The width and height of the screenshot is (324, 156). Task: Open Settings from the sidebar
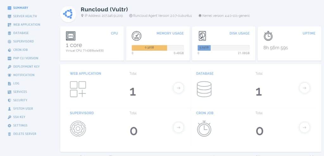[x=20, y=125]
